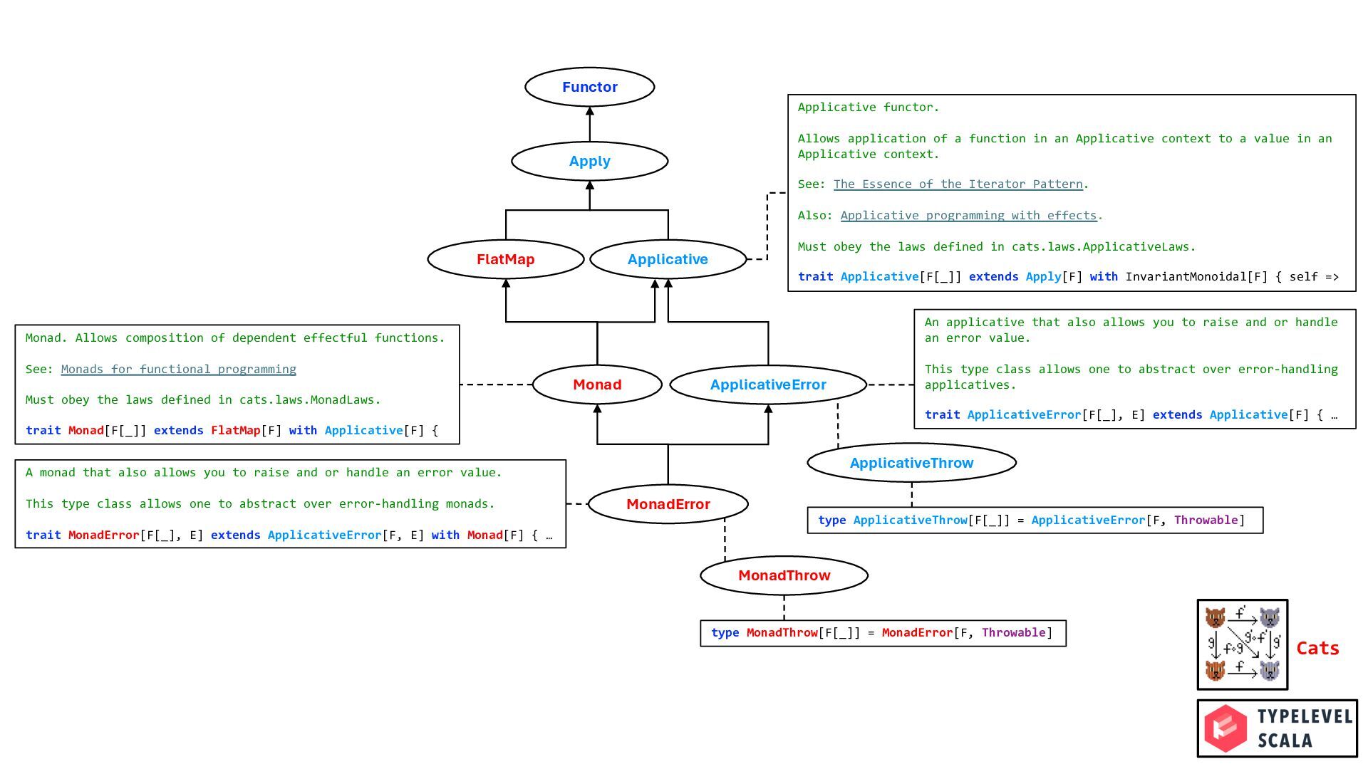This screenshot has width=1368, height=769.
Task: Click the Typelevel Scala logo
Action: point(1277,728)
